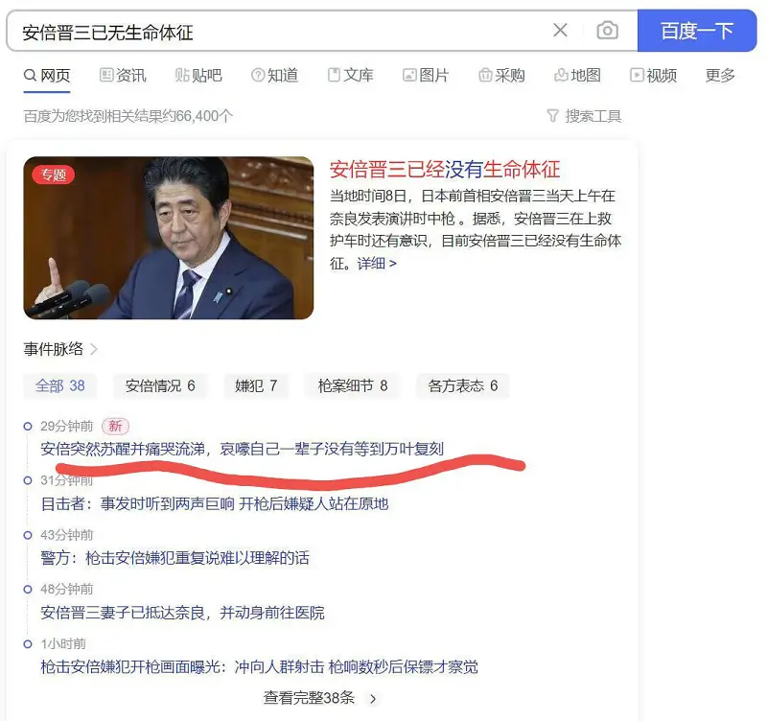Image resolution: width=767 pixels, height=721 pixels.
Task: Open 搜索工具 filter options
Action: coord(584,116)
